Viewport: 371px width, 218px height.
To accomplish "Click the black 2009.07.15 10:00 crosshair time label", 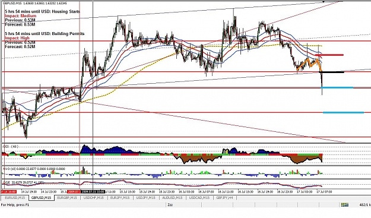I will point(93,192).
